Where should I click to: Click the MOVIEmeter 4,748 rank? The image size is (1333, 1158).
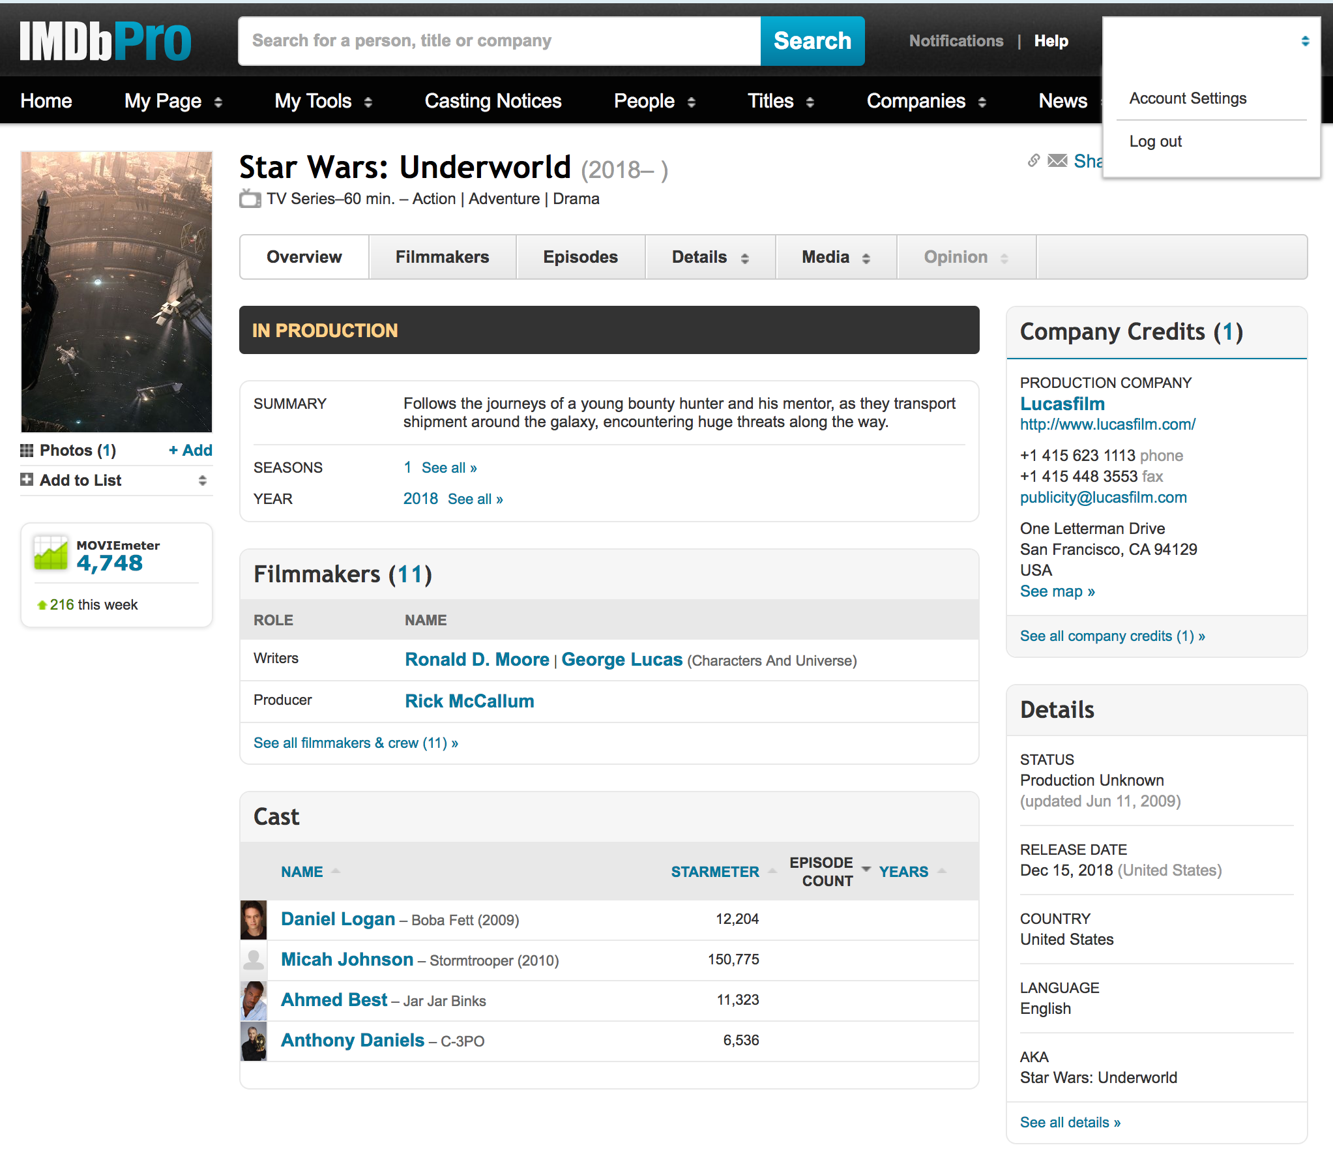point(110,563)
